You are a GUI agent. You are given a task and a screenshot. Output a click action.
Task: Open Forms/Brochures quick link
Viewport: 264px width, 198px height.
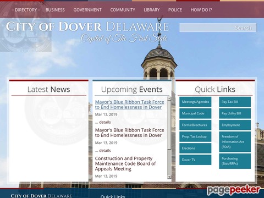(x=195, y=125)
